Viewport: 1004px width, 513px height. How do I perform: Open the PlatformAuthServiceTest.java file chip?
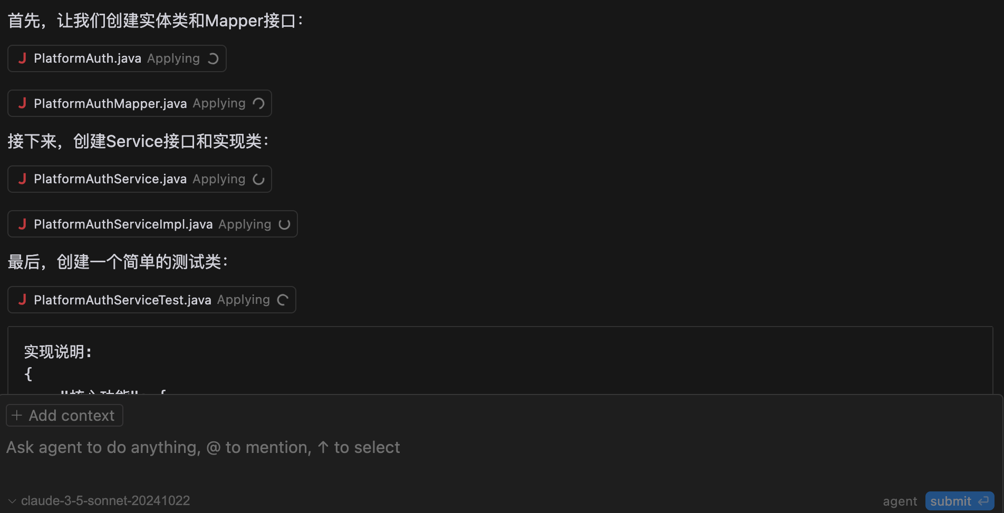coord(152,300)
